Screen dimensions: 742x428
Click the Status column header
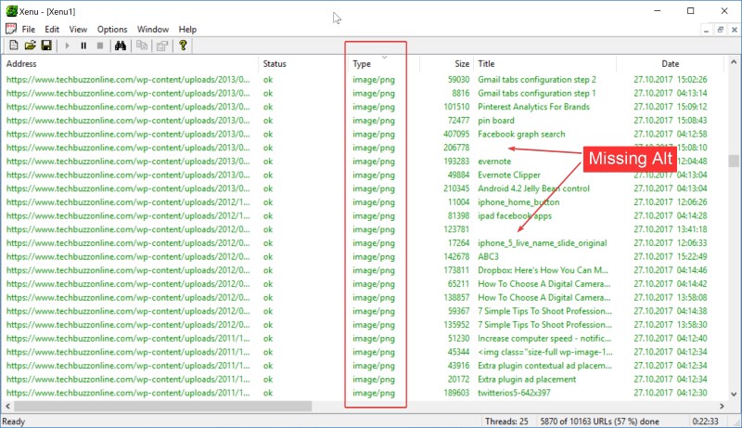click(274, 64)
